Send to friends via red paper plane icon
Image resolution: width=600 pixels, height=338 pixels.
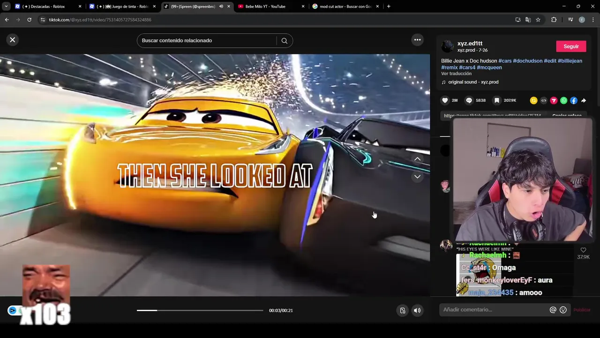pyautogui.click(x=554, y=100)
